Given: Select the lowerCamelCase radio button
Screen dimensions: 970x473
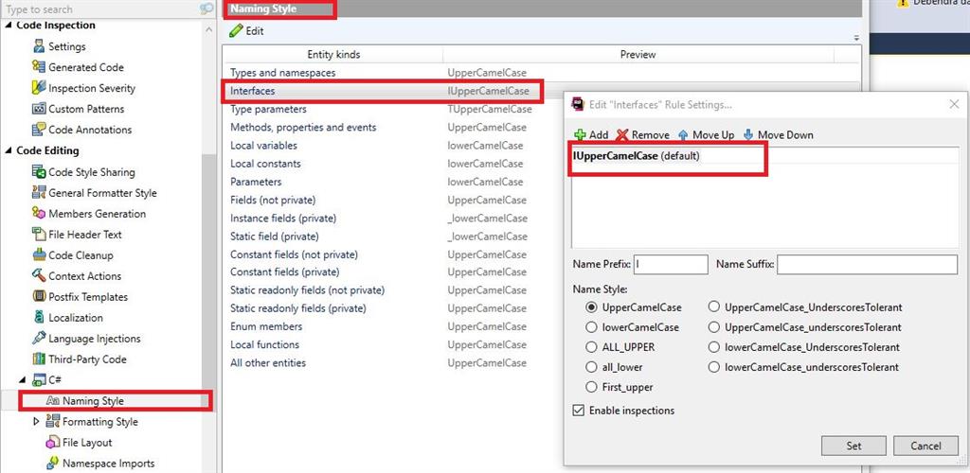Looking at the screenshot, I should (x=592, y=327).
